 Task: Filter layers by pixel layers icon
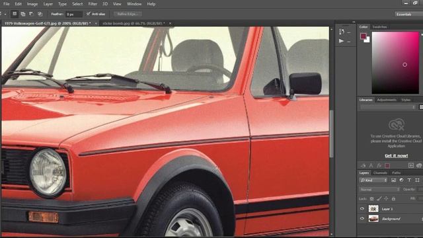tap(394, 180)
